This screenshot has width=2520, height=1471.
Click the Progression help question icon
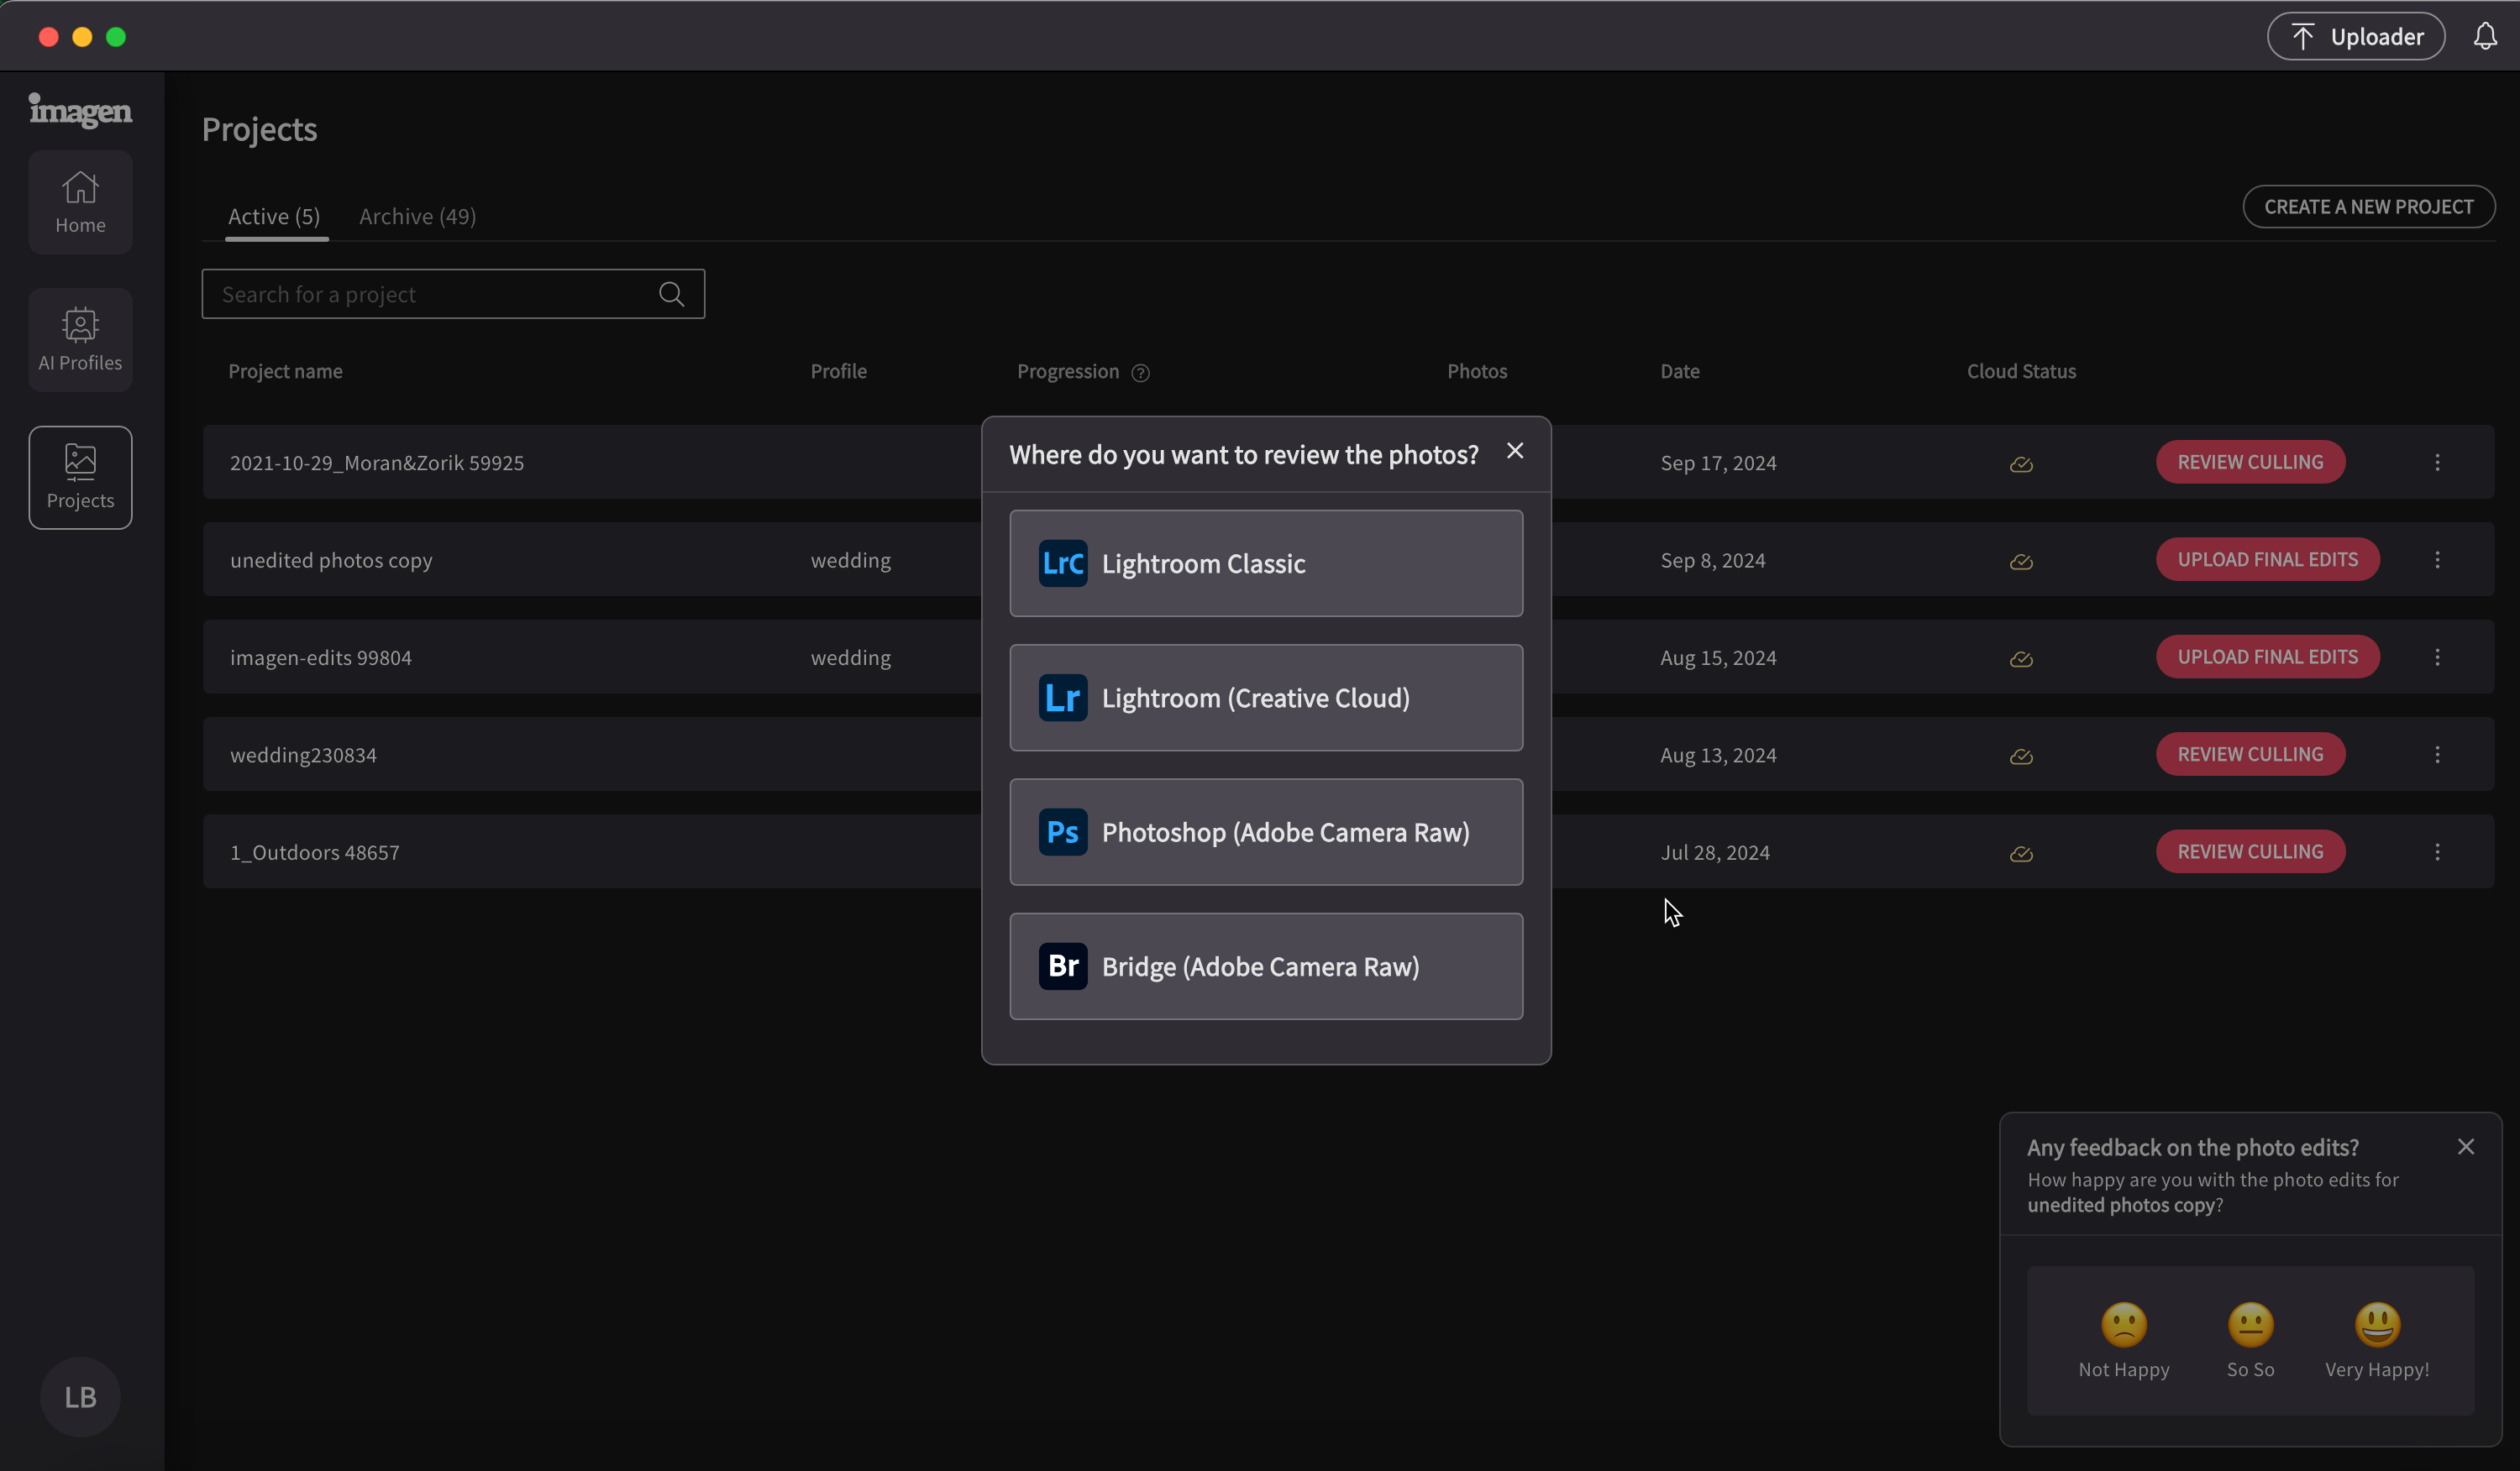pos(1140,373)
